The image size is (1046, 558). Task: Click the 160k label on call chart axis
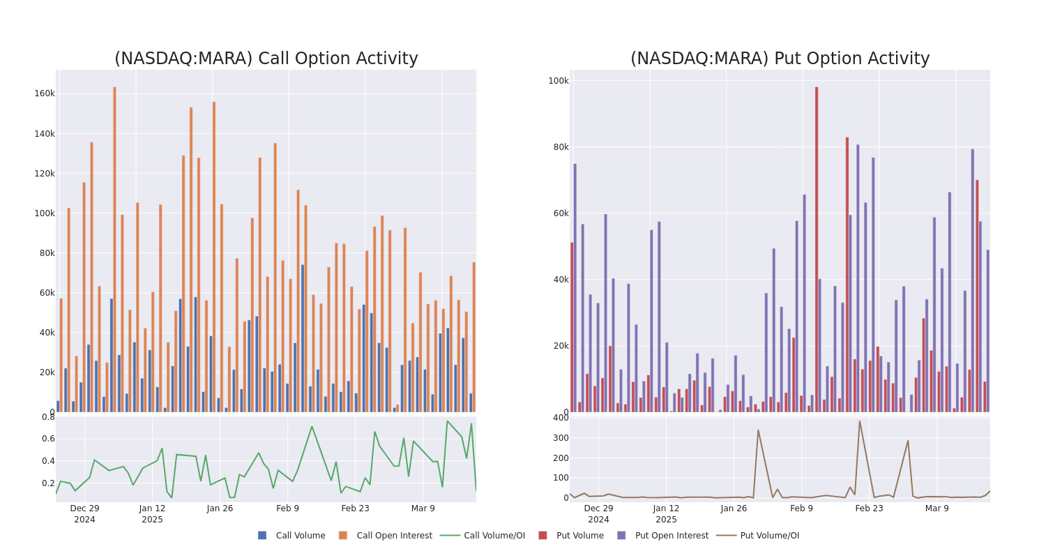click(45, 93)
